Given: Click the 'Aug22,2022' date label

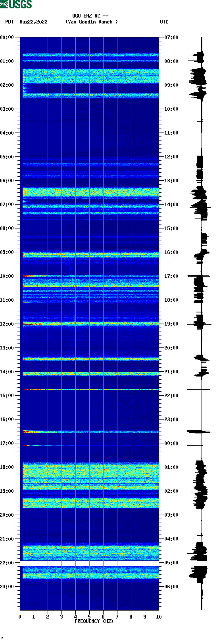Looking at the screenshot, I should pos(33,22).
